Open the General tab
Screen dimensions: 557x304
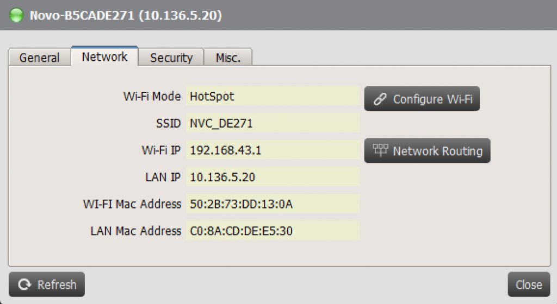pos(39,58)
